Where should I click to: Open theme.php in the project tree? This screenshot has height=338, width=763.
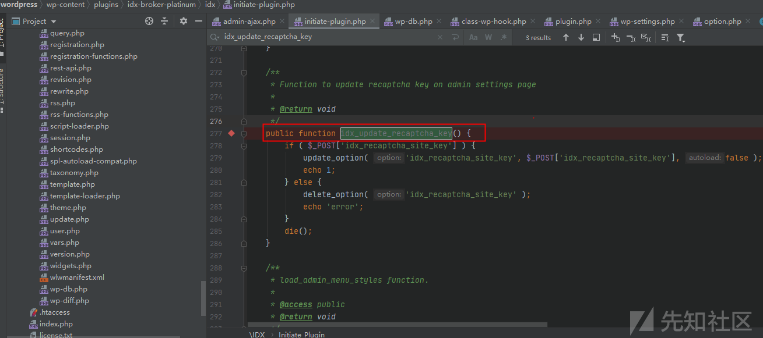coord(68,208)
